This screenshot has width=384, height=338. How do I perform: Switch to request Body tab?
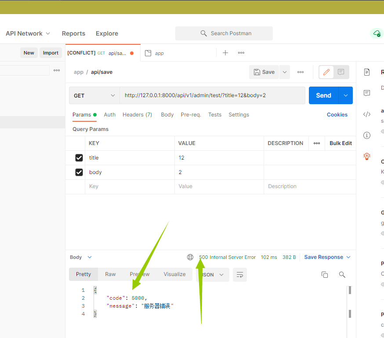click(167, 115)
